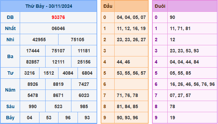Click the number 523 in the Sáu row
The height and width of the screenshot is (124, 218).
point(58,106)
